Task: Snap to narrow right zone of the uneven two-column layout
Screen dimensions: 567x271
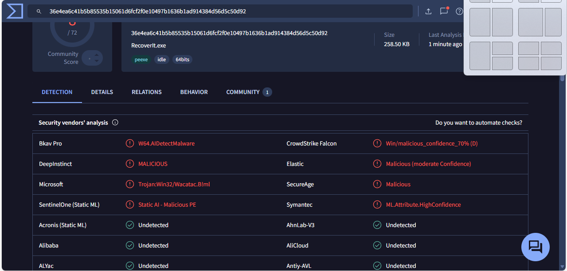Action: [x=553, y=22]
